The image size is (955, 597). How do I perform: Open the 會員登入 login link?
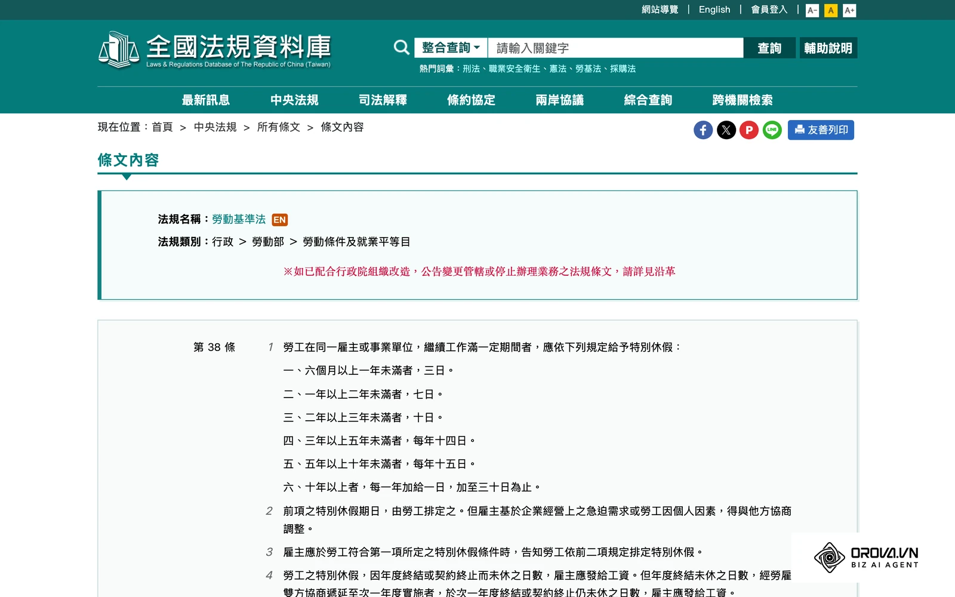[x=769, y=10]
